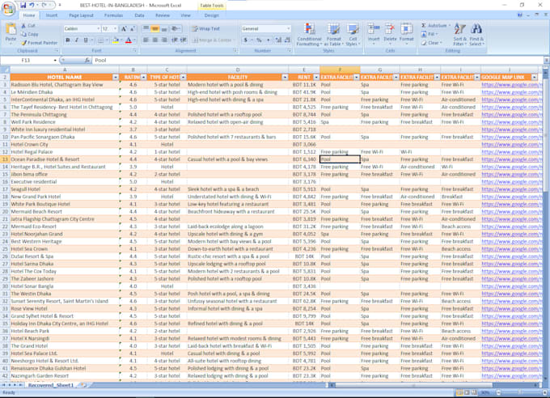Image resolution: width=550 pixels, height=398 pixels.
Task: Click the Decrease Decimal icon
Action: click(288, 40)
